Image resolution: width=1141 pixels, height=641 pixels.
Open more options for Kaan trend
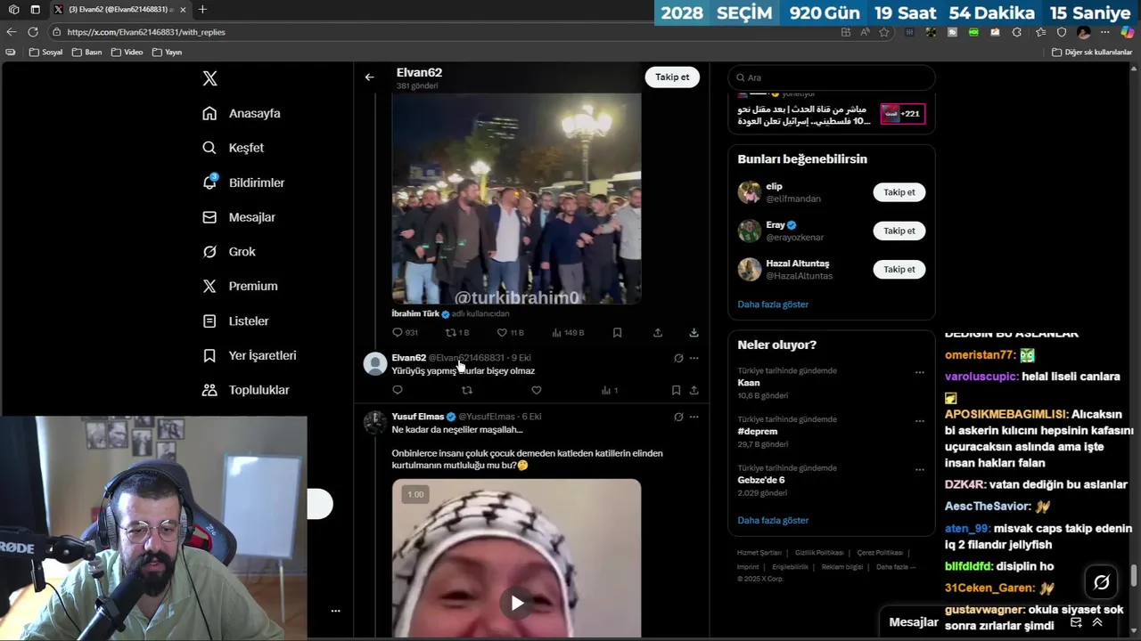[x=919, y=373]
